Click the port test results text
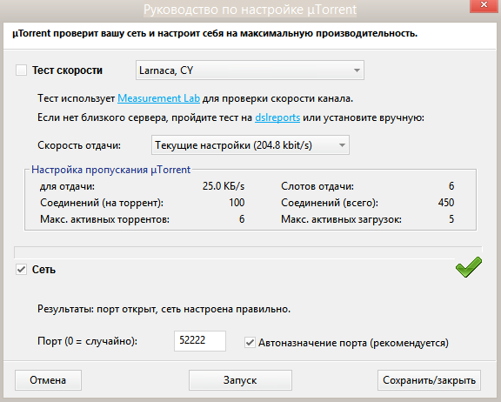Screen dimensions: 501x402 coord(164,309)
